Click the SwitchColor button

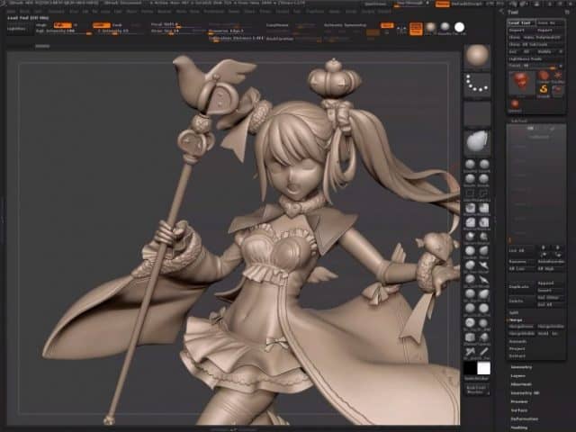476,378
